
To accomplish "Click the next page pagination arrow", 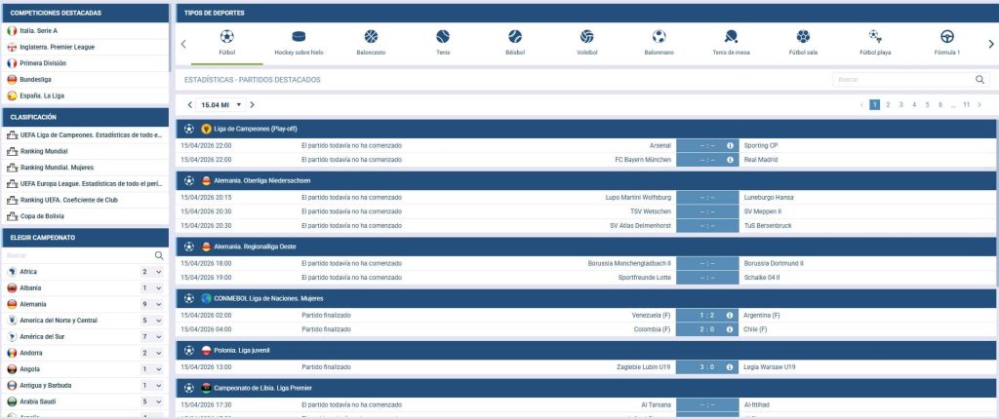I will pyautogui.click(x=979, y=104).
